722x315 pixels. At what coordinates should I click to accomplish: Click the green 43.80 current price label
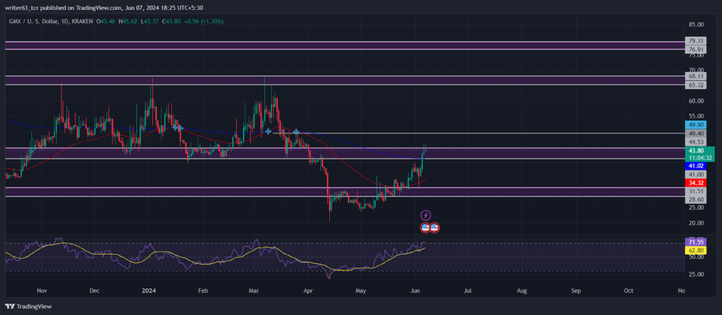pyautogui.click(x=699, y=154)
